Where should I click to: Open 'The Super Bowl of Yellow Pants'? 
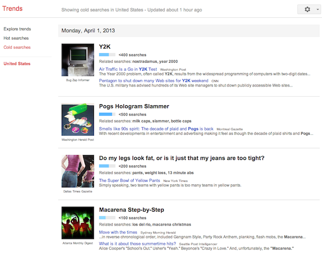click(129, 180)
